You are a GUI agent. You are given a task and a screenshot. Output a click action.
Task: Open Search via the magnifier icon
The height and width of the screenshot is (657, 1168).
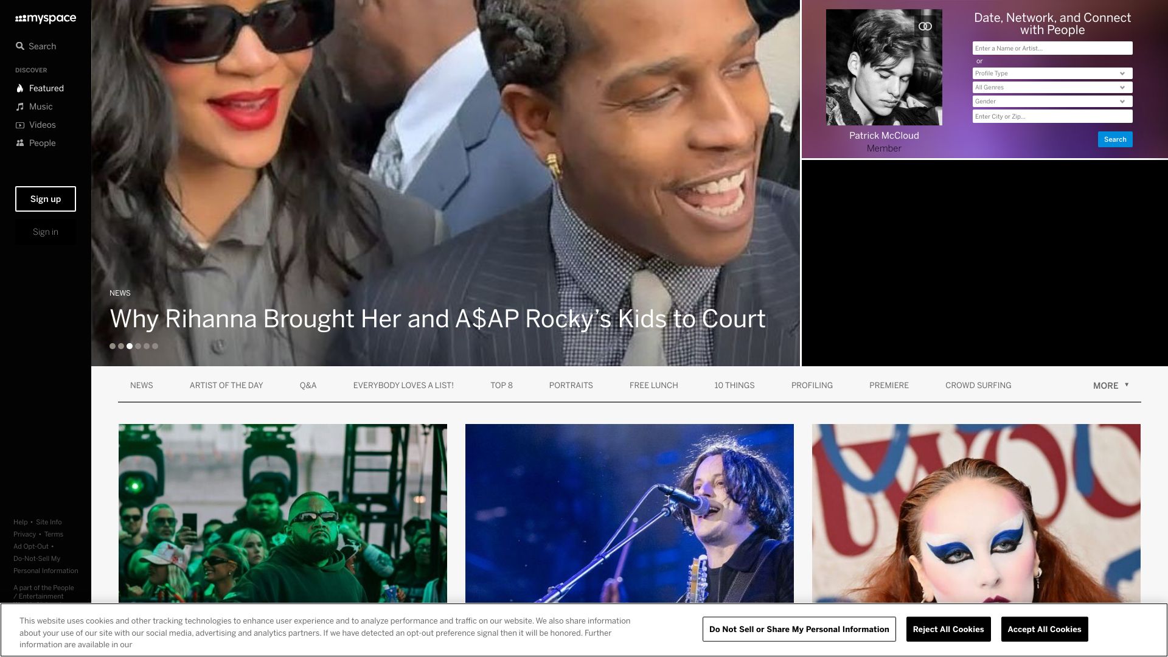20,46
